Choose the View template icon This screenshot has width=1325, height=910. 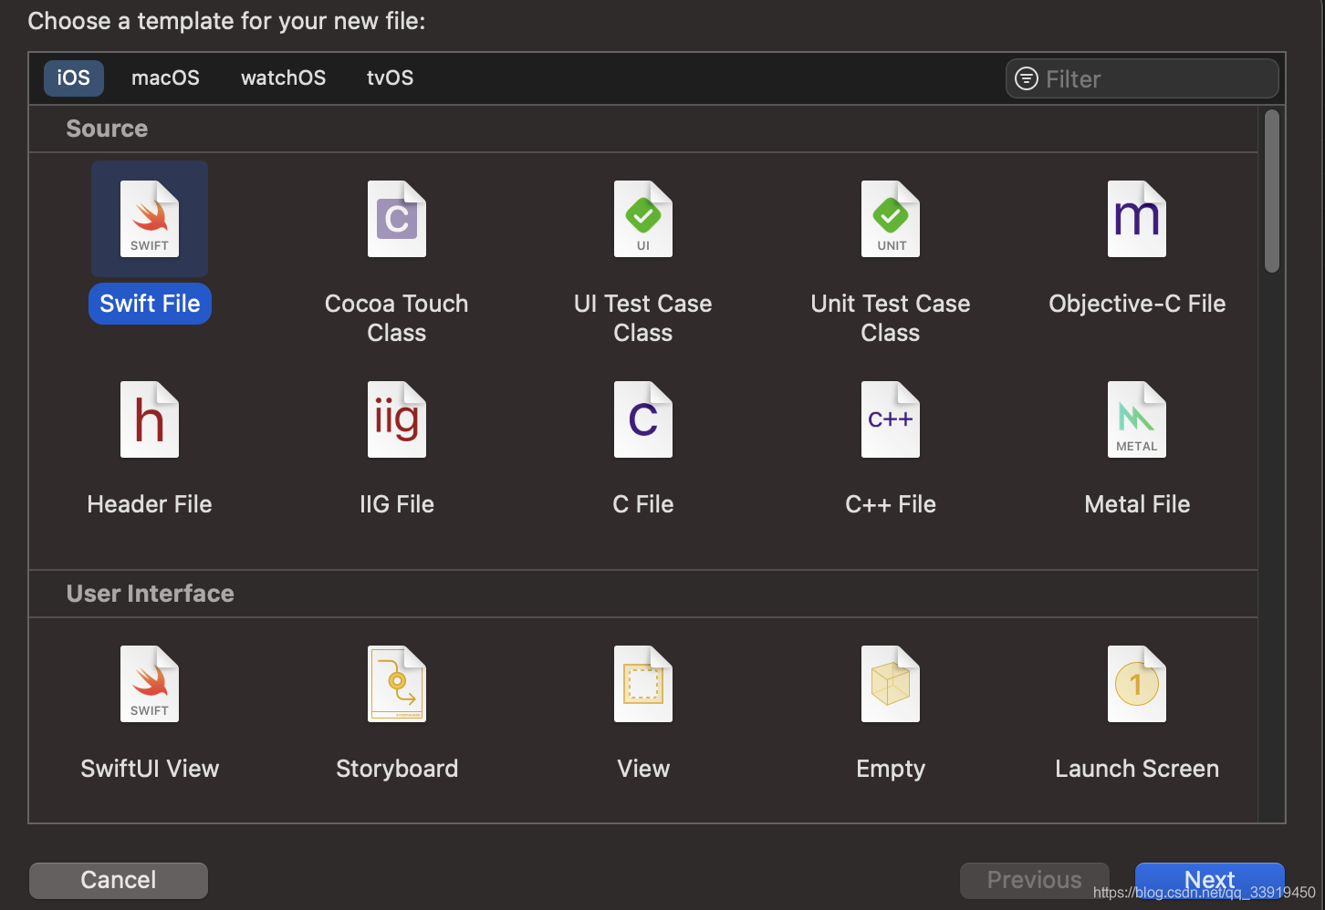[643, 684]
